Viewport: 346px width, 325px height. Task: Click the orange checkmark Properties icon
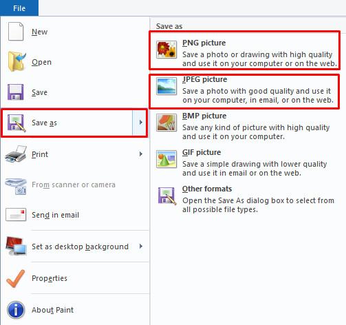pyautogui.click(x=16, y=278)
